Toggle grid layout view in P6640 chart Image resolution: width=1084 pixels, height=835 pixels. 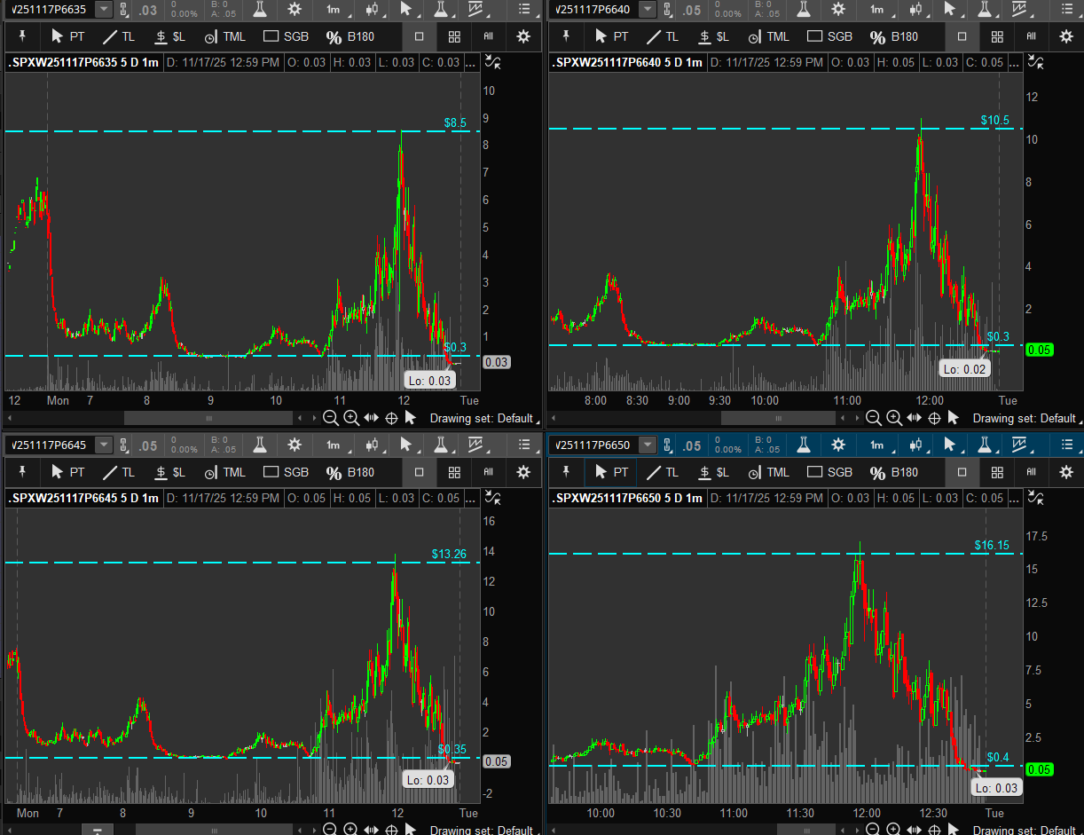[997, 36]
